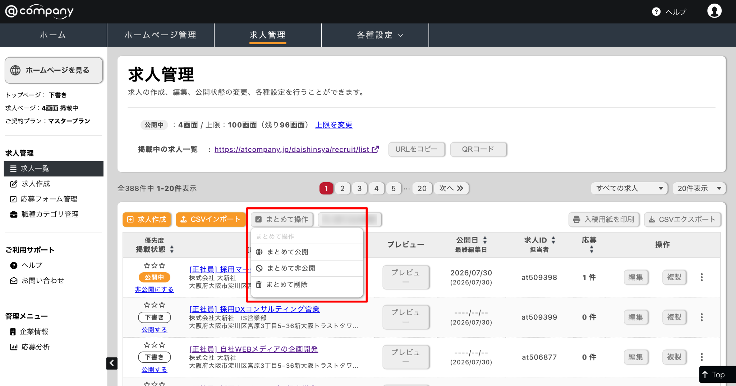The width and height of the screenshot is (736, 386).
Task: Click the trash icon beside まとめて削除
Action: [259, 284]
